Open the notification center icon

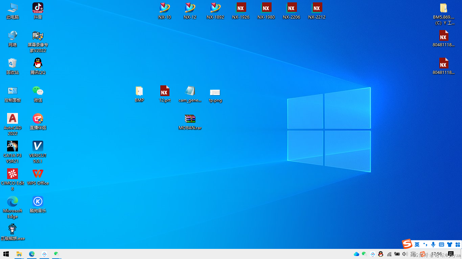[451, 254]
